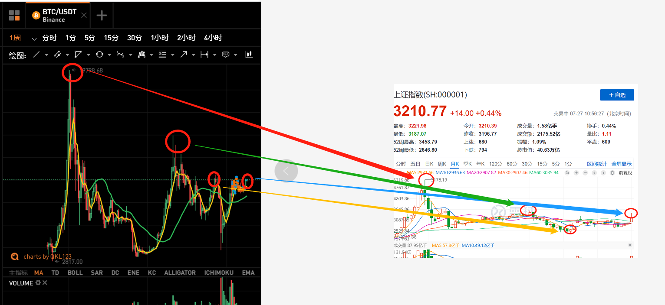The width and height of the screenshot is (665, 305).
Task: Expand the line tool dropdown arrow
Action: (x=46, y=55)
